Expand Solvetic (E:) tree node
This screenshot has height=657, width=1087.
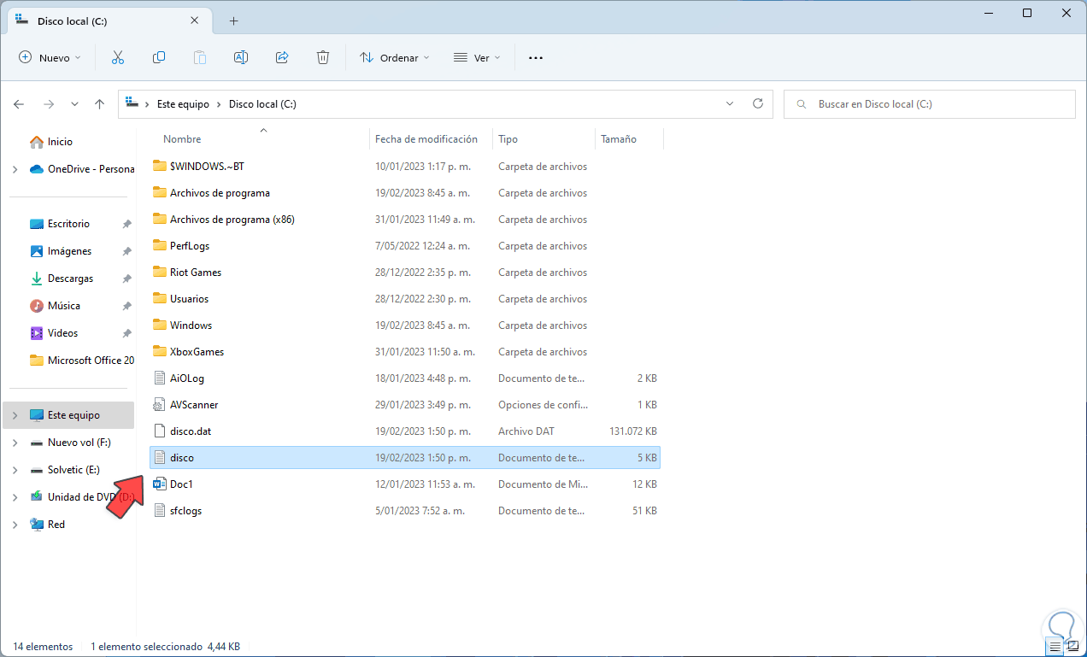(15, 470)
